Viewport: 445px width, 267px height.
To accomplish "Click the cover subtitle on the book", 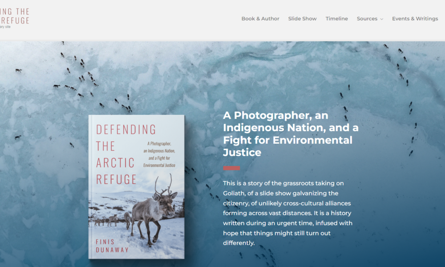I will point(159,154).
